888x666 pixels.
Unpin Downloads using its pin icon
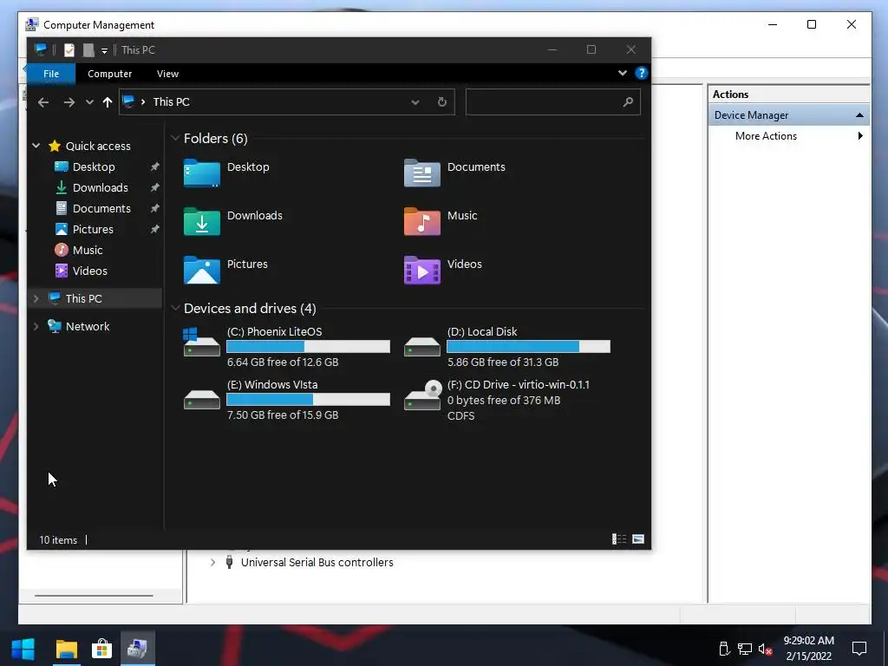point(154,187)
